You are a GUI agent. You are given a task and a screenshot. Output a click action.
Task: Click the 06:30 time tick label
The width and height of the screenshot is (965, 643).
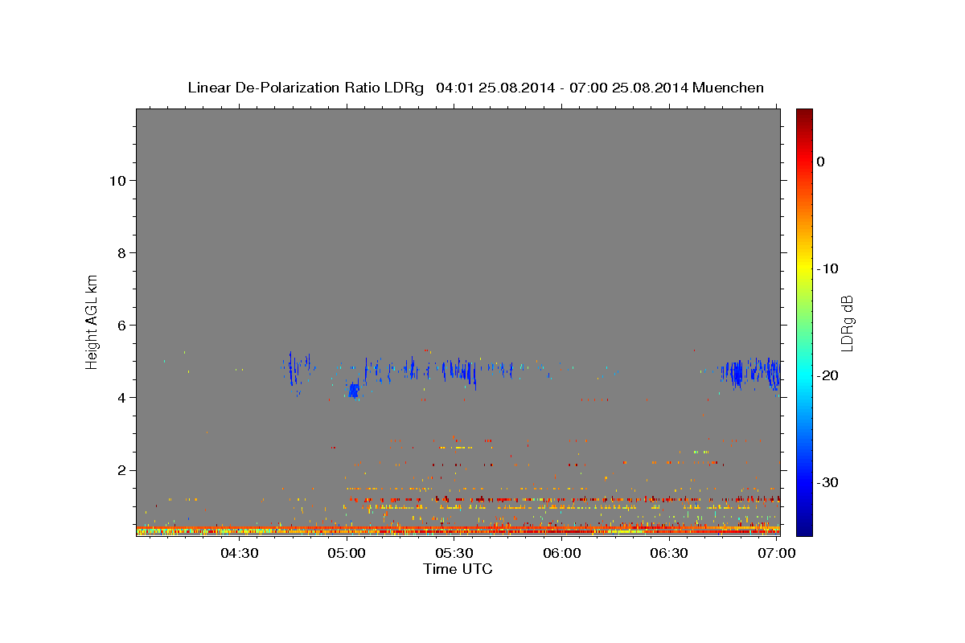[x=670, y=554]
